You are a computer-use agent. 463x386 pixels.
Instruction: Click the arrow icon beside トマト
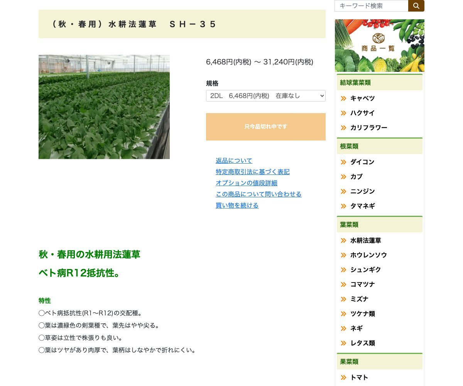(343, 378)
